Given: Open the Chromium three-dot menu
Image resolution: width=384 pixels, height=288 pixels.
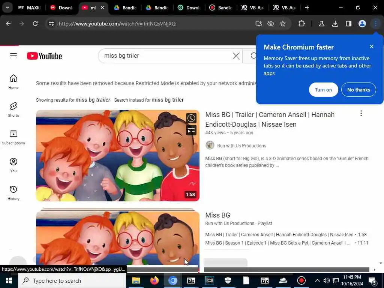Looking at the screenshot, I should 375,24.
